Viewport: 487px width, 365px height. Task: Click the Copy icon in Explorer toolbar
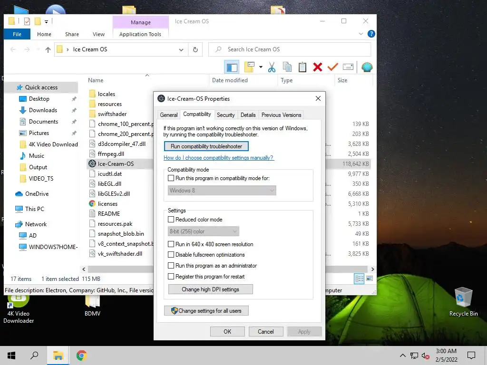coord(287,67)
